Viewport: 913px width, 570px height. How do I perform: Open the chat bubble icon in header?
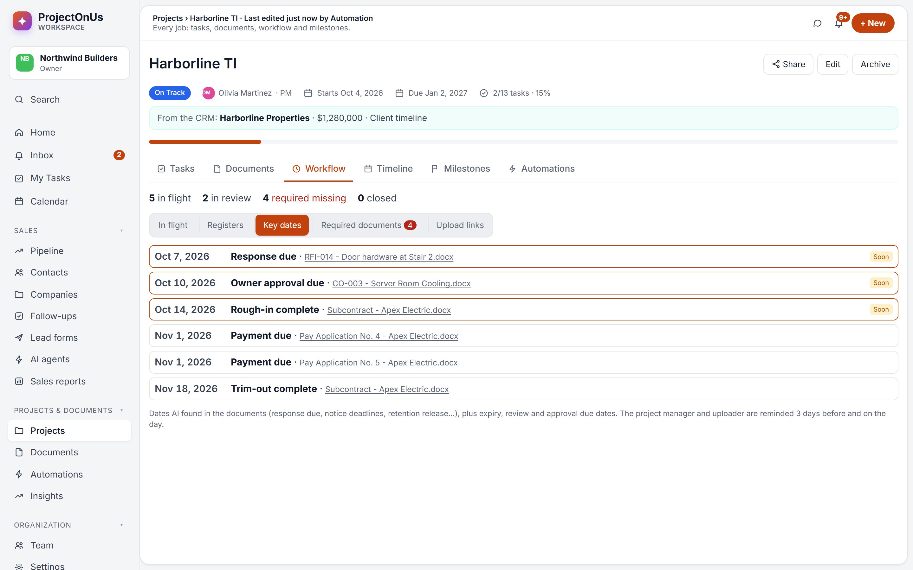(817, 23)
